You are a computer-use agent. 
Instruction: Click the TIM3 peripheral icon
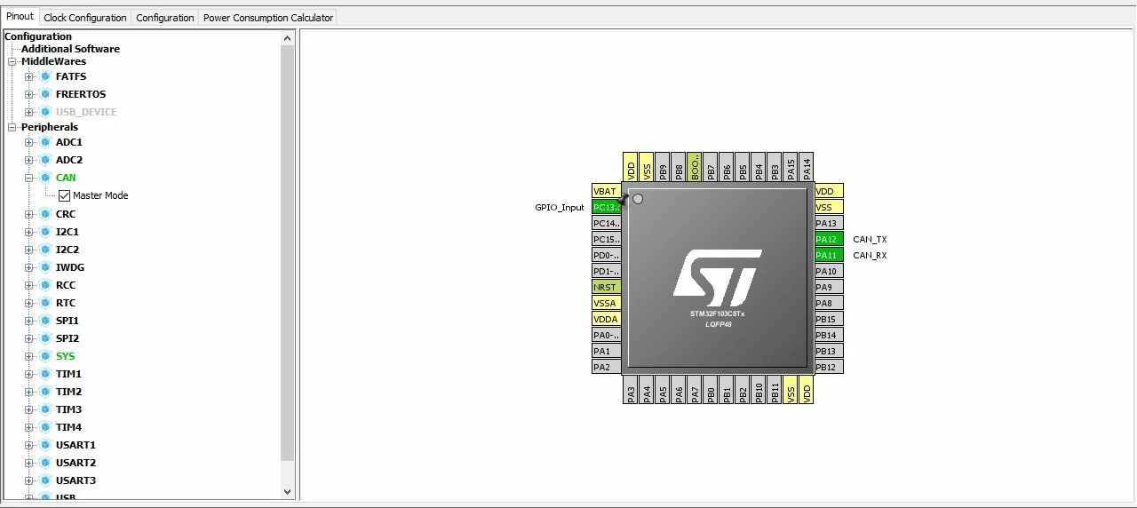pos(44,409)
